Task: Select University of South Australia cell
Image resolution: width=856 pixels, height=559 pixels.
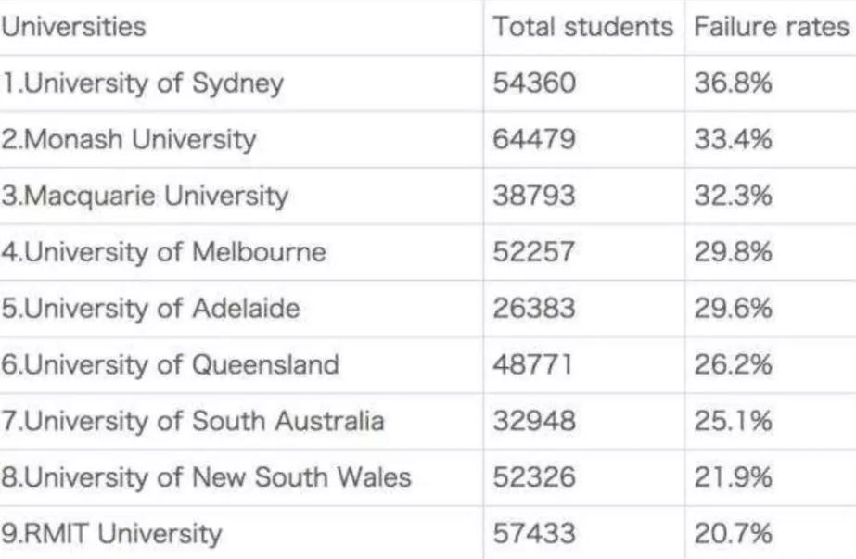Action: click(193, 422)
